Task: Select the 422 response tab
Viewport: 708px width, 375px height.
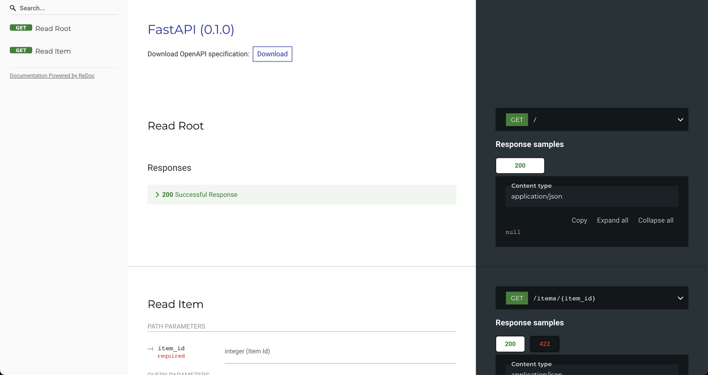Action: point(545,344)
